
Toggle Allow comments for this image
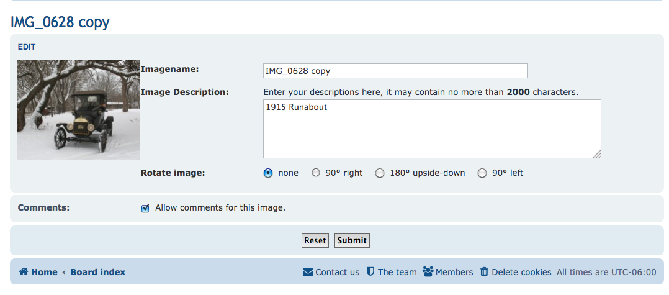pos(145,208)
